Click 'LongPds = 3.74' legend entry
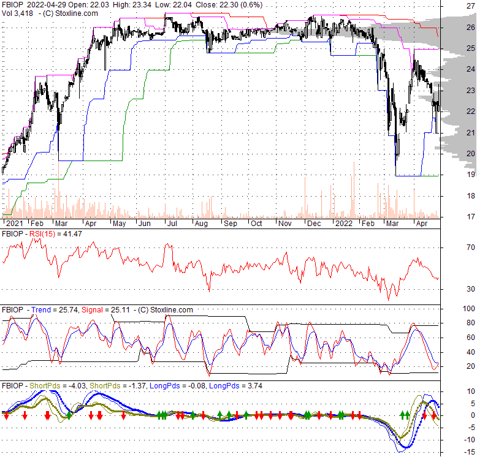The height and width of the screenshot is (457, 477). coord(235,385)
